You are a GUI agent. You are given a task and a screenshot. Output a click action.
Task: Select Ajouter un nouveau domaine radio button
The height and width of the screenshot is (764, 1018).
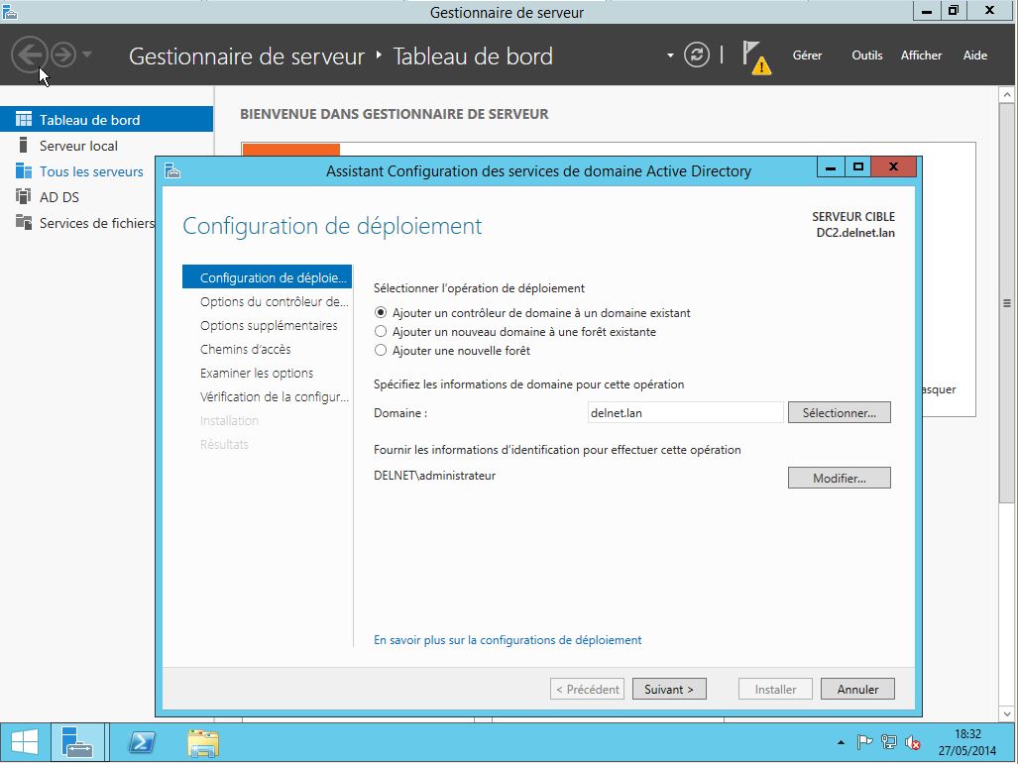point(381,332)
